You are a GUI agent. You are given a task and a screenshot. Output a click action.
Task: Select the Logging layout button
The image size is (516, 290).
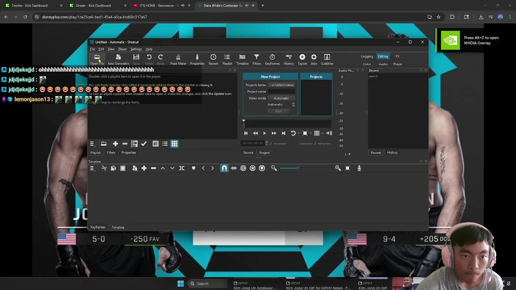tap(367, 56)
